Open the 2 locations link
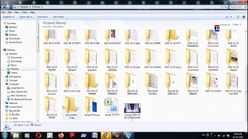 pos(58,27)
